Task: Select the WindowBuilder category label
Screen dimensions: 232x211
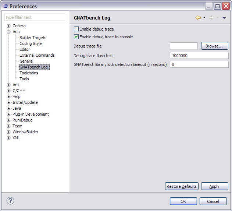Action: [25, 132]
